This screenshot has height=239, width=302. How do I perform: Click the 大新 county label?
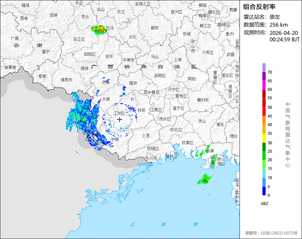click(x=106, y=99)
